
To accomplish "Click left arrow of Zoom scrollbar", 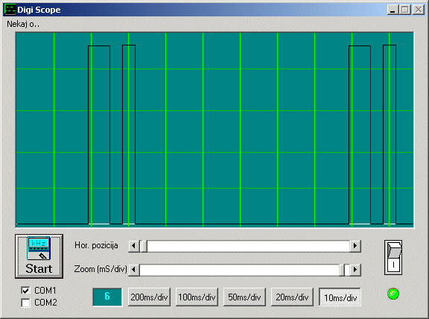I will [134, 270].
